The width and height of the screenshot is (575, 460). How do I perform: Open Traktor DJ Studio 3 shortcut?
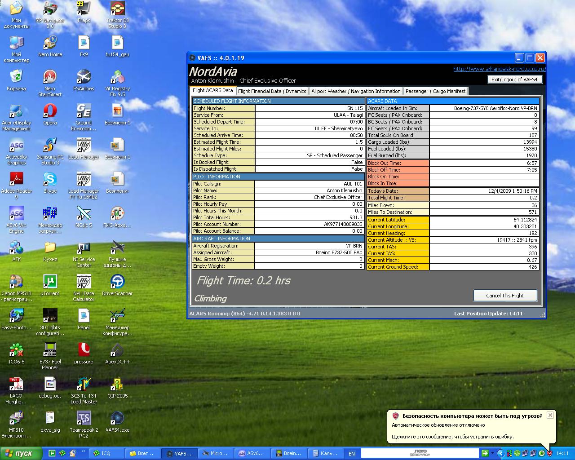(x=117, y=15)
